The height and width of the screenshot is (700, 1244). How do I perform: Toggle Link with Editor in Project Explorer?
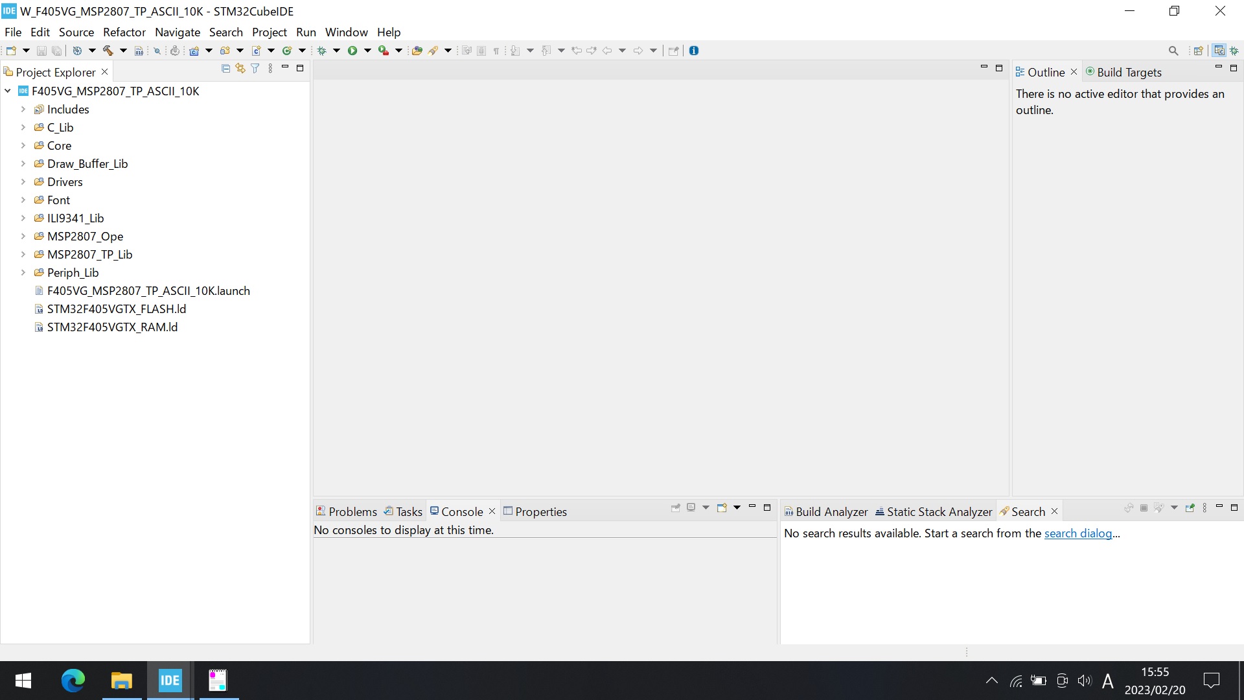point(240,68)
